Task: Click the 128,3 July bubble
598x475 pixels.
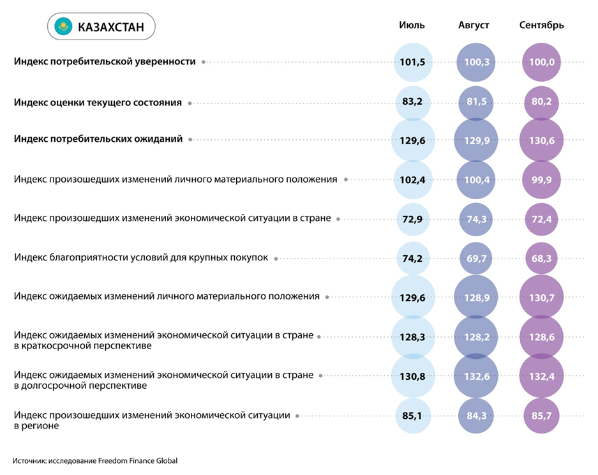Action: (x=414, y=336)
